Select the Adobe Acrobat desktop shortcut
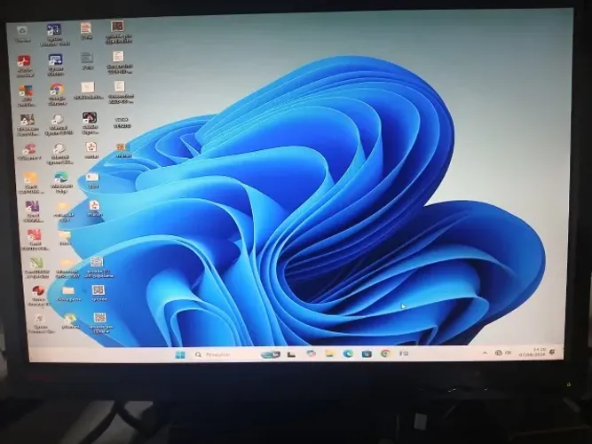This screenshot has width=592, height=444. pyautogui.click(x=24, y=66)
